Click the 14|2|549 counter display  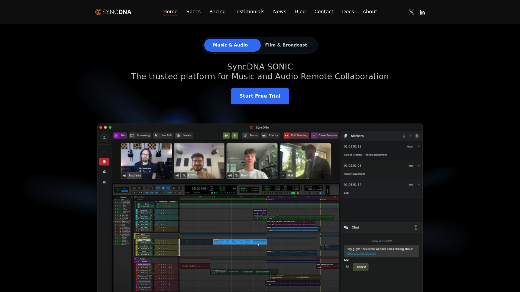199,188
